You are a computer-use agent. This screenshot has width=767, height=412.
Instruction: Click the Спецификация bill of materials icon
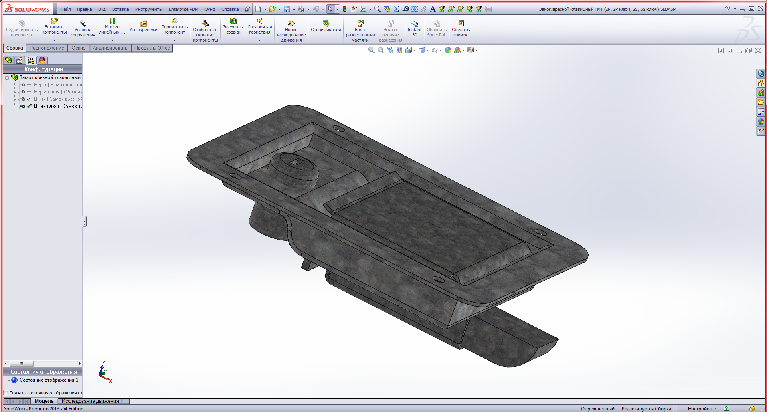(x=326, y=26)
